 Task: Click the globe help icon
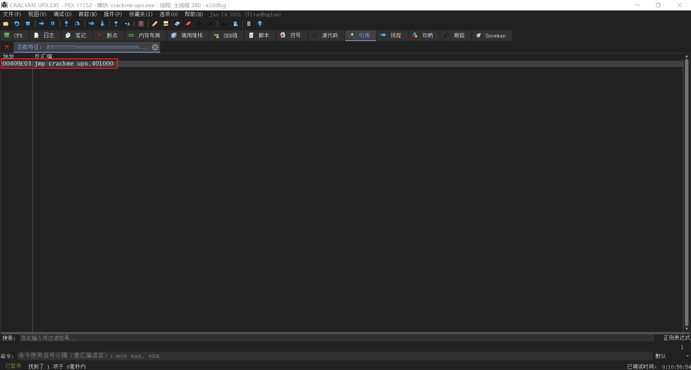click(260, 24)
